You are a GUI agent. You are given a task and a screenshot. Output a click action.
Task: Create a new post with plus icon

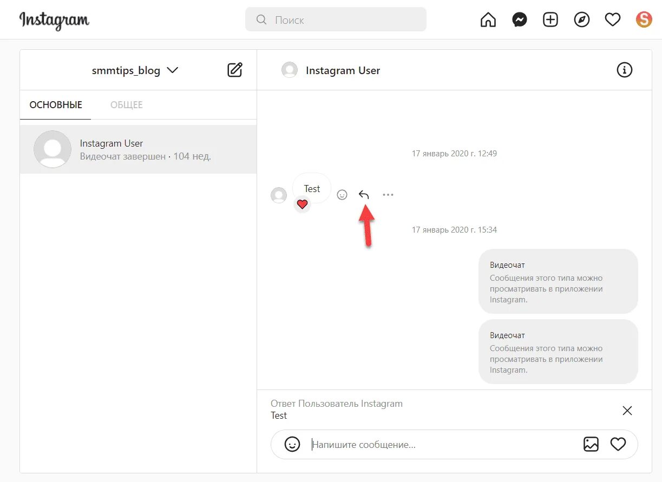click(x=550, y=21)
